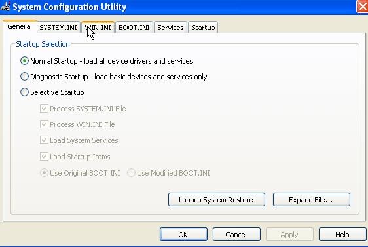Open the Services tab
The width and height of the screenshot is (368, 247).
click(170, 28)
